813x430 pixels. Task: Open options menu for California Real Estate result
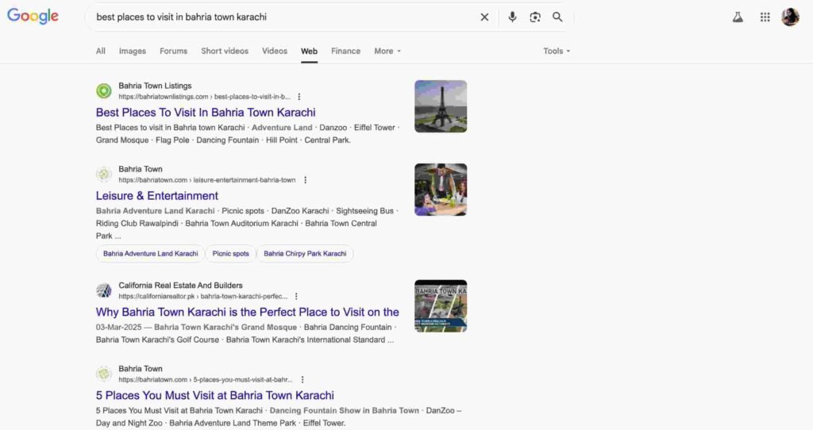pos(296,297)
